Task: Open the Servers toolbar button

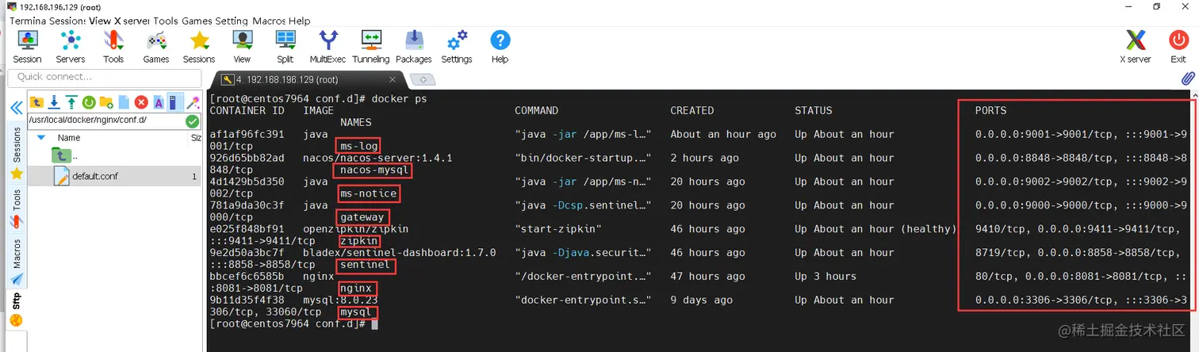Action: click(x=71, y=47)
